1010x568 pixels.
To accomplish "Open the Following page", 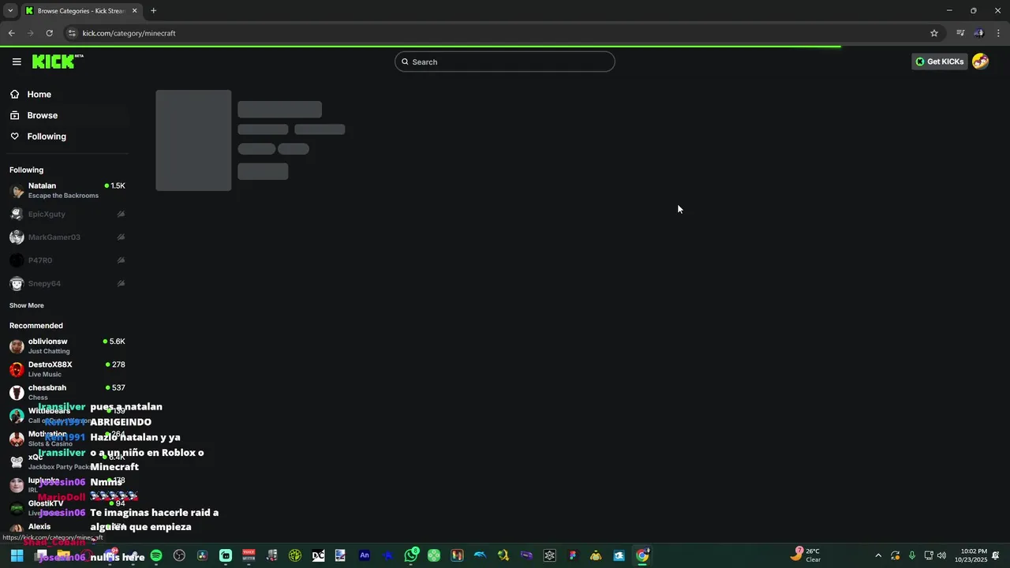I will click(66, 136).
